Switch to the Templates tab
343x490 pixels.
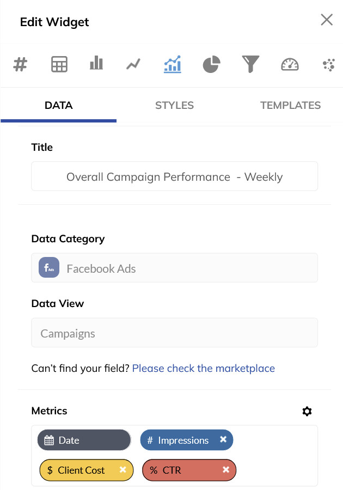pyautogui.click(x=290, y=105)
